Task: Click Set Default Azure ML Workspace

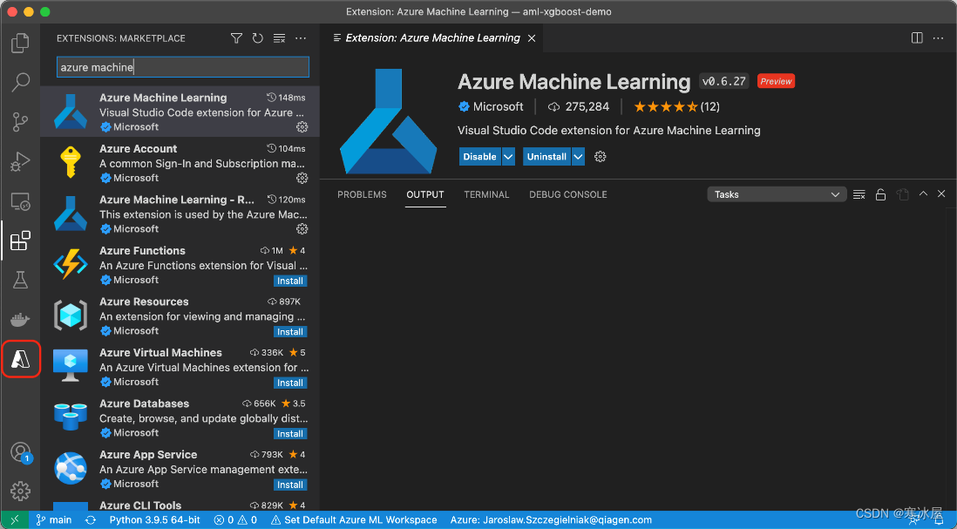Action: 354,519
